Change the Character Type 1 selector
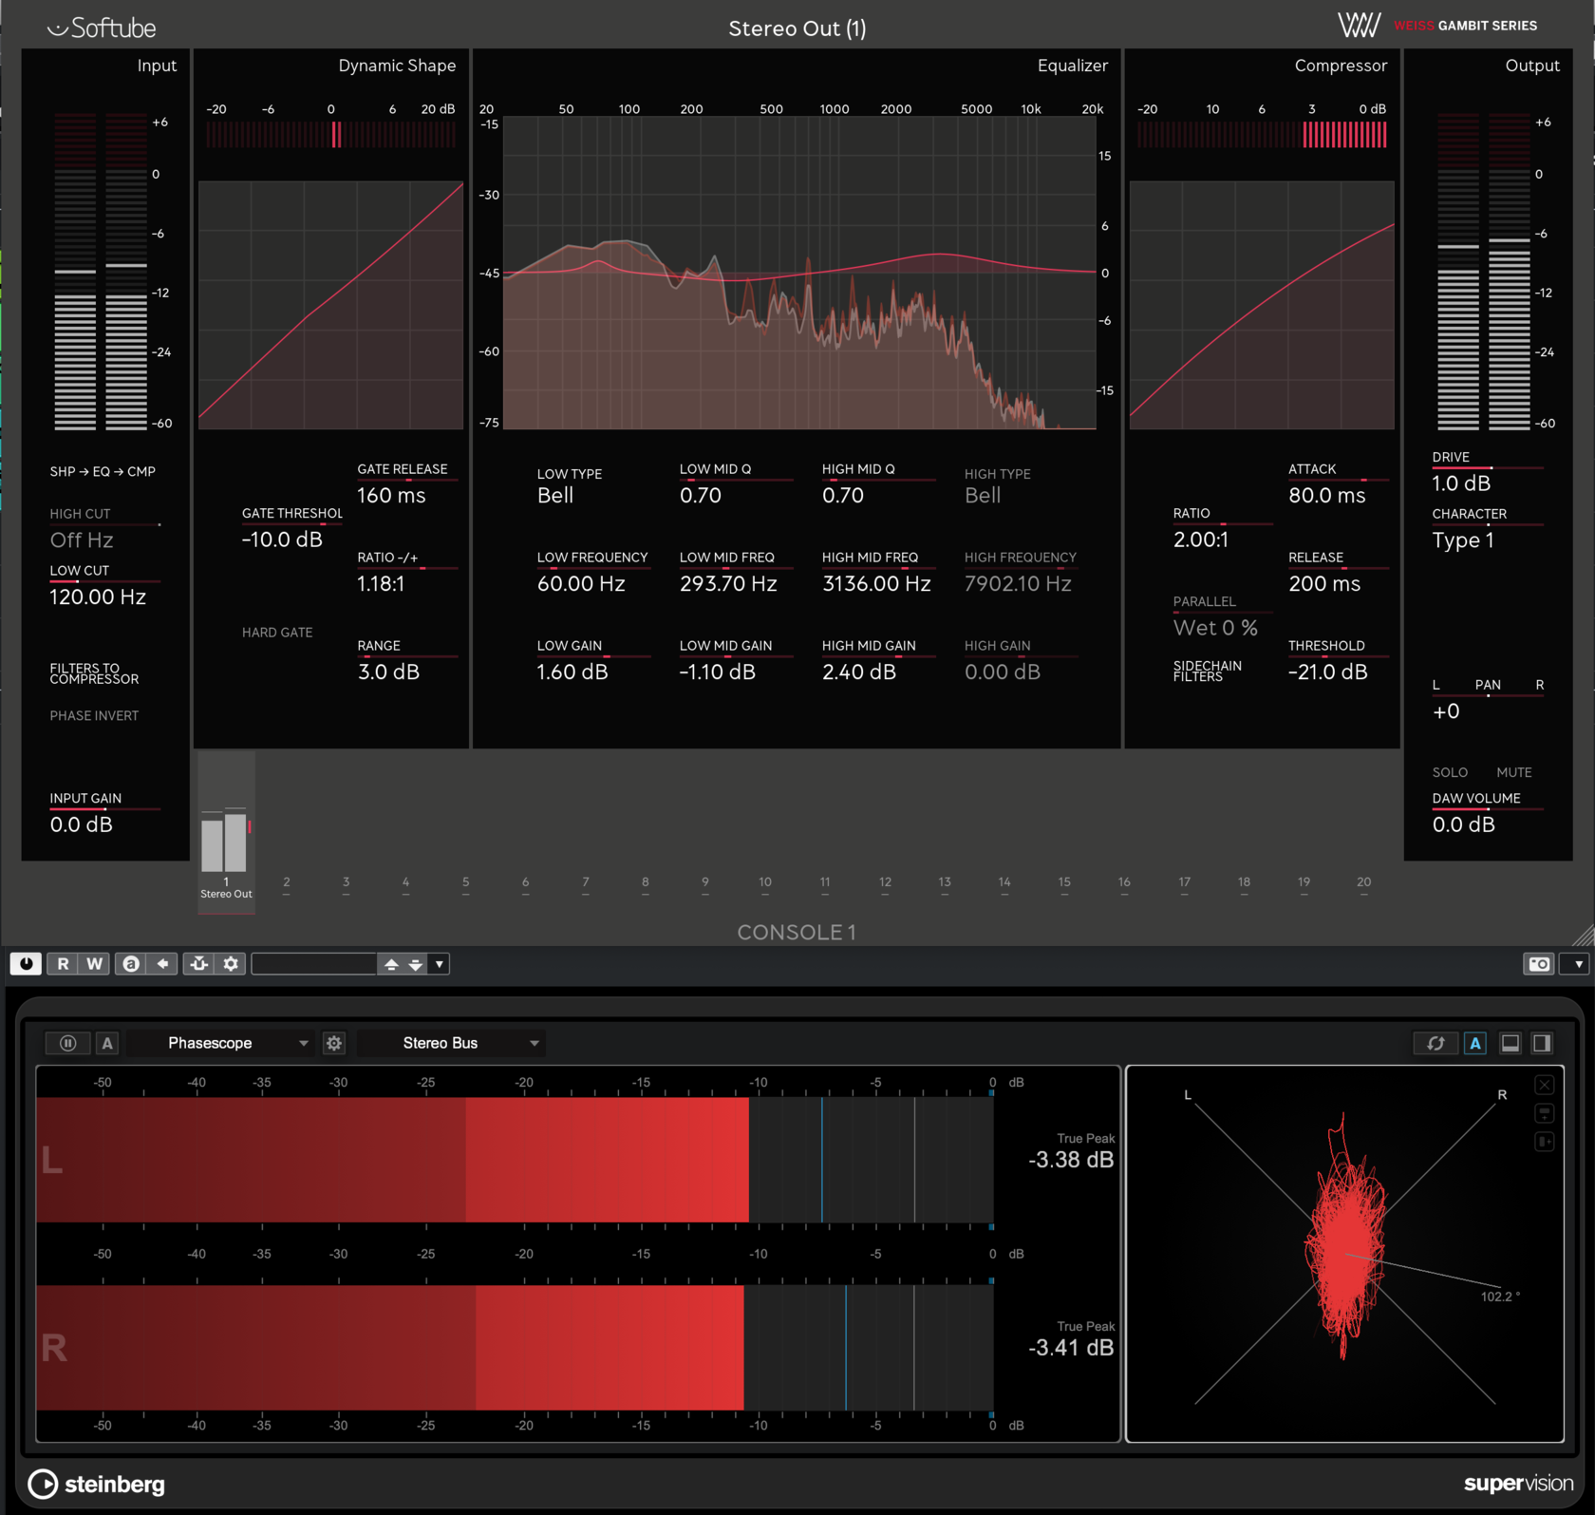1595x1515 pixels. (1463, 540)
